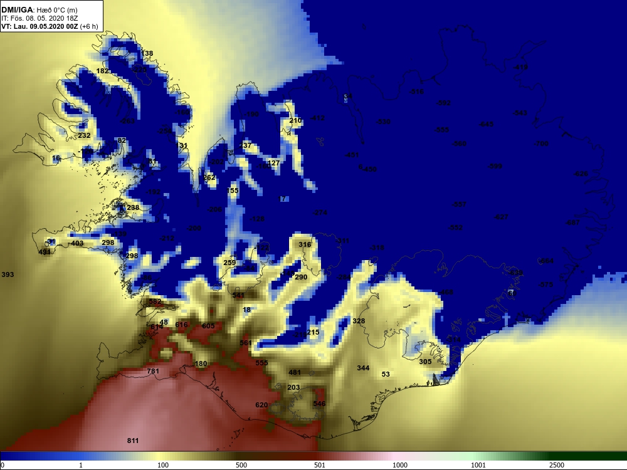This screenshot has width=627, height=470.
Task: Click the map value '237'
Action: pos(246,145)
